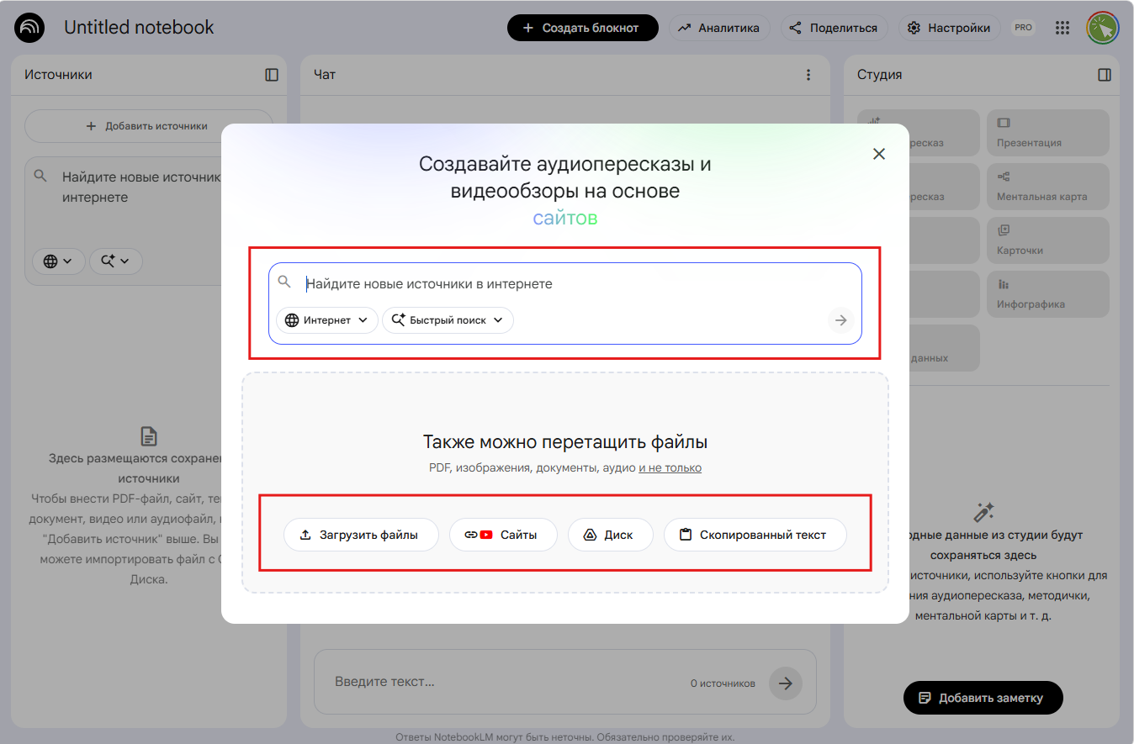Viewport: 1134px width, 744px height.
Task: Open Настройки
Action: tap(950, 28)
